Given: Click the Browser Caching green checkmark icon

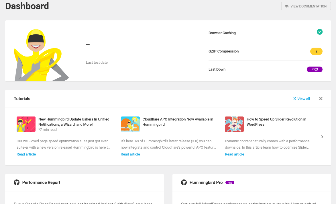Looking at the screenshot, I should 319,32.
